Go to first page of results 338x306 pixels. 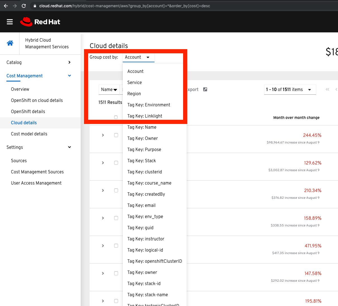pyautogui.click(x=327, y=89)
